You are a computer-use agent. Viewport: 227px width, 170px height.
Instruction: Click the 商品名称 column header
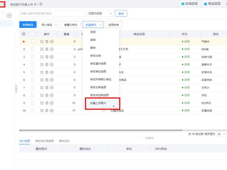click(x=139, y=34)
